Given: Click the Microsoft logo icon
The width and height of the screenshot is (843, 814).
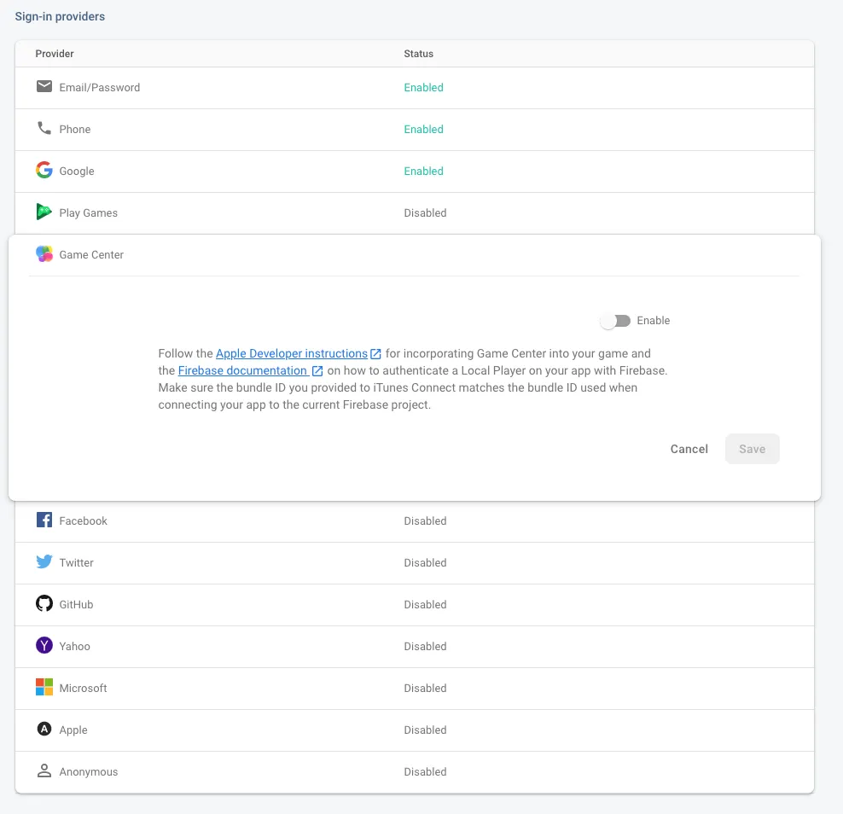Looking at the screenshot, I should coord(44,688).
